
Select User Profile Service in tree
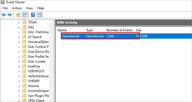pos(38,57)
